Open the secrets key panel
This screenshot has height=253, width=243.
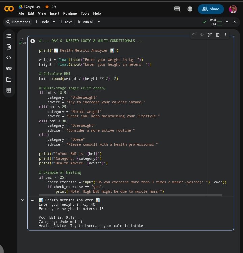[x=9, y=68]
